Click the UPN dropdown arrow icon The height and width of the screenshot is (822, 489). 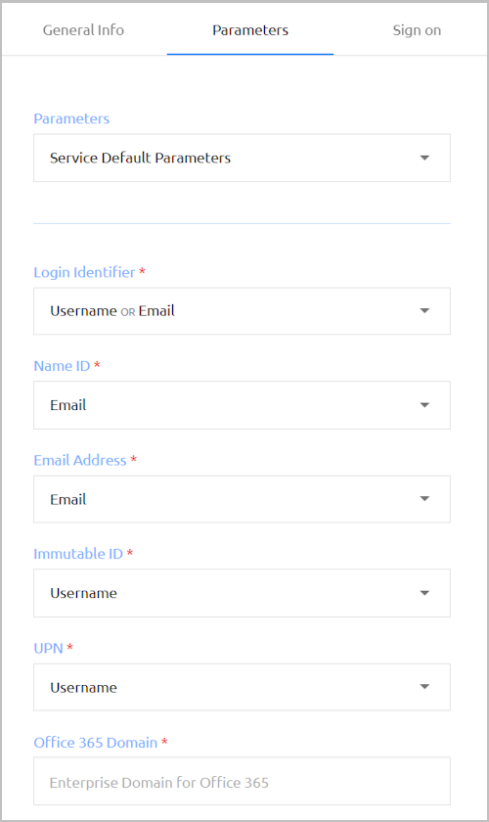(424, 687)
